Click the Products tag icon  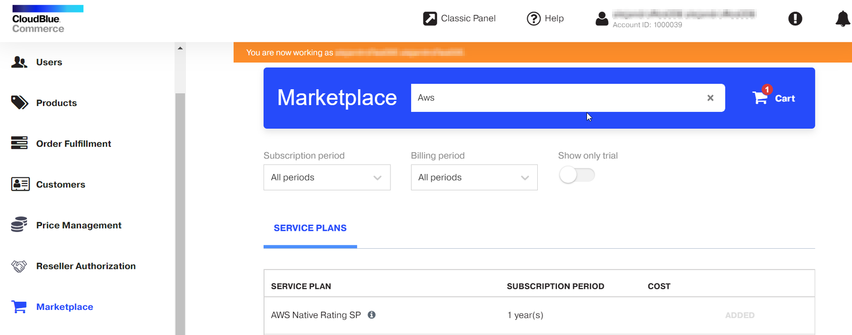(x=19, y=103)
